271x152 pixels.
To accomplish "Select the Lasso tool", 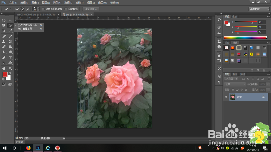I will tap(4, 25).
